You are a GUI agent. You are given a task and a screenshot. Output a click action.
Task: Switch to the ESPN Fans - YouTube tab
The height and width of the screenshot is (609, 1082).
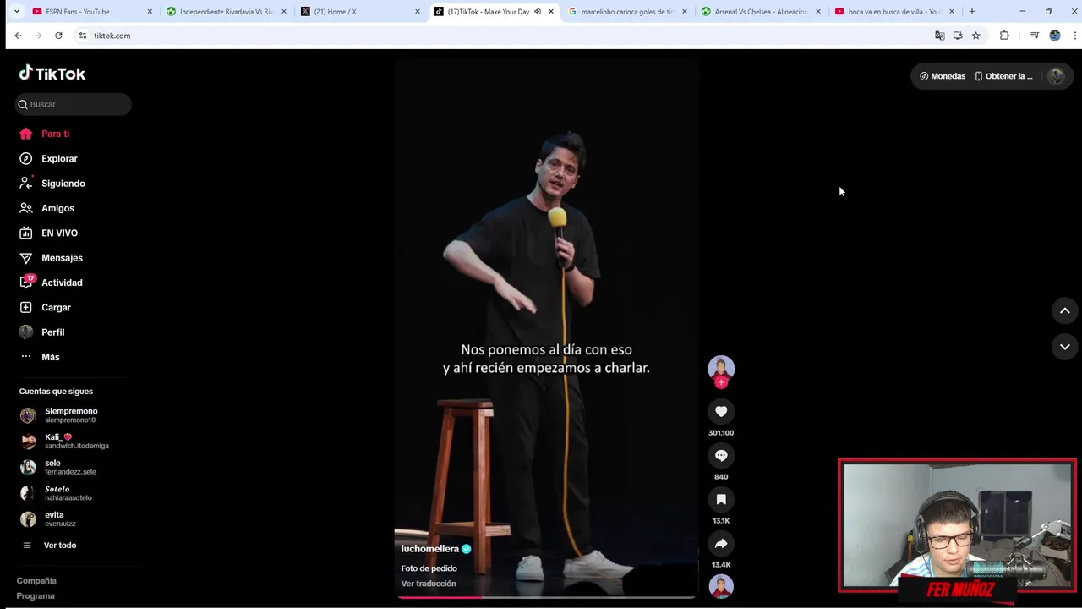(x=91, y=12)
